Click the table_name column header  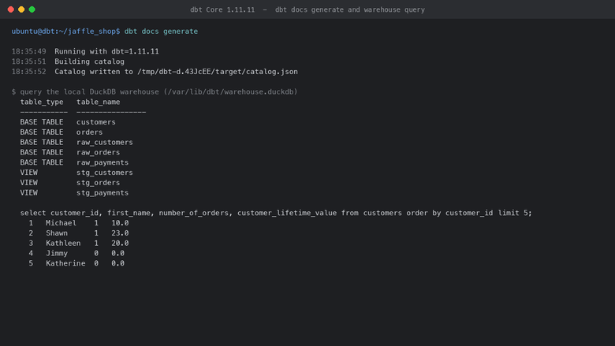point(98,102)
